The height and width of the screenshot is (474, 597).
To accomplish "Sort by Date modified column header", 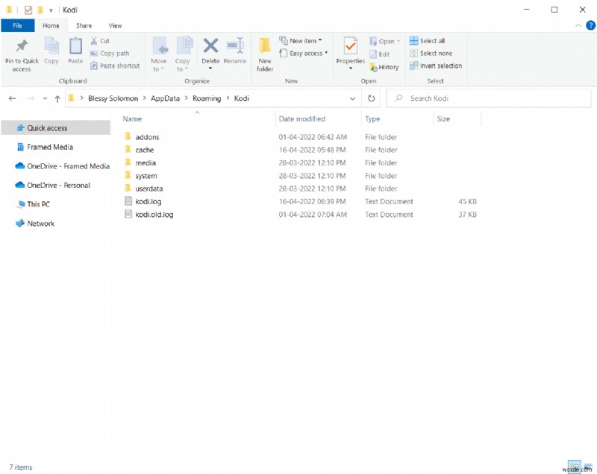I will [x=302, y=119].
